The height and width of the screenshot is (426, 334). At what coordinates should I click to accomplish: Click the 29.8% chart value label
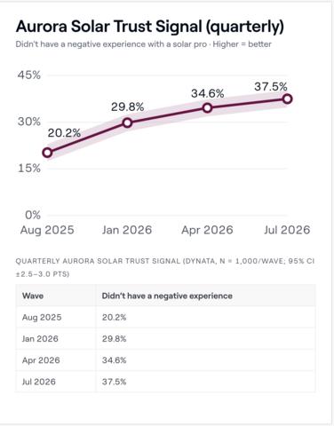(127, 106)
